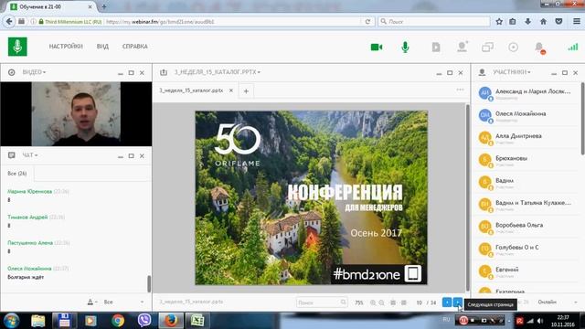Open the Онлайн status dropdown
The height and width of the screenshot is (329, 585).
point(558,302)
